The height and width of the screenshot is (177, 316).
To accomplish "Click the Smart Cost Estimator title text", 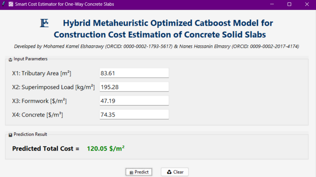I will tap(64, 4).
